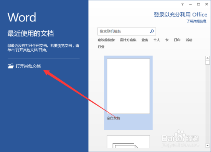Select suggested search 打印
The height and width of the screenshot is (152, 211).
(x=177, y=40)
